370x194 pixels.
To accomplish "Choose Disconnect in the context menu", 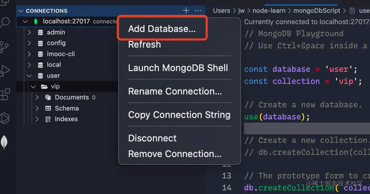I will click(x=152, y=138).
